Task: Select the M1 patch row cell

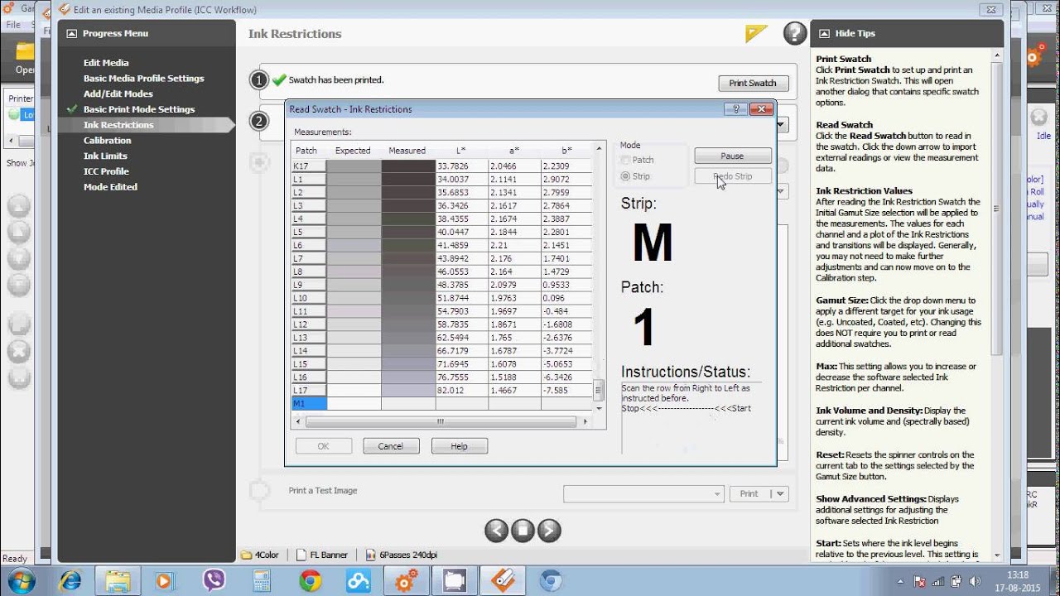Action: tap(310, 404)
